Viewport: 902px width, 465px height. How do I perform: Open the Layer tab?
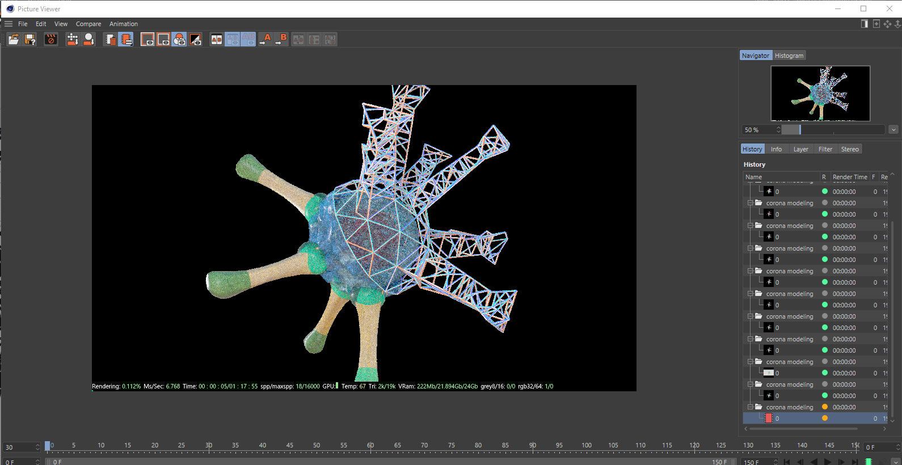[x=800, y=149]
